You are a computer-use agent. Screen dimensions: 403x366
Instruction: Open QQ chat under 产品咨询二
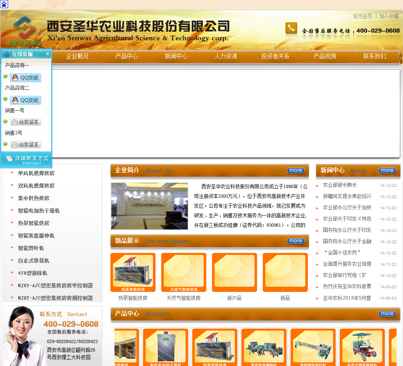[26, 100]
